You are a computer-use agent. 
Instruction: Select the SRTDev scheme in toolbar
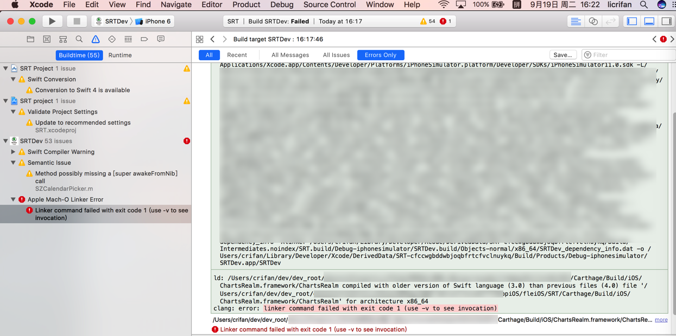pyautogui.click(x=111, y=21)
